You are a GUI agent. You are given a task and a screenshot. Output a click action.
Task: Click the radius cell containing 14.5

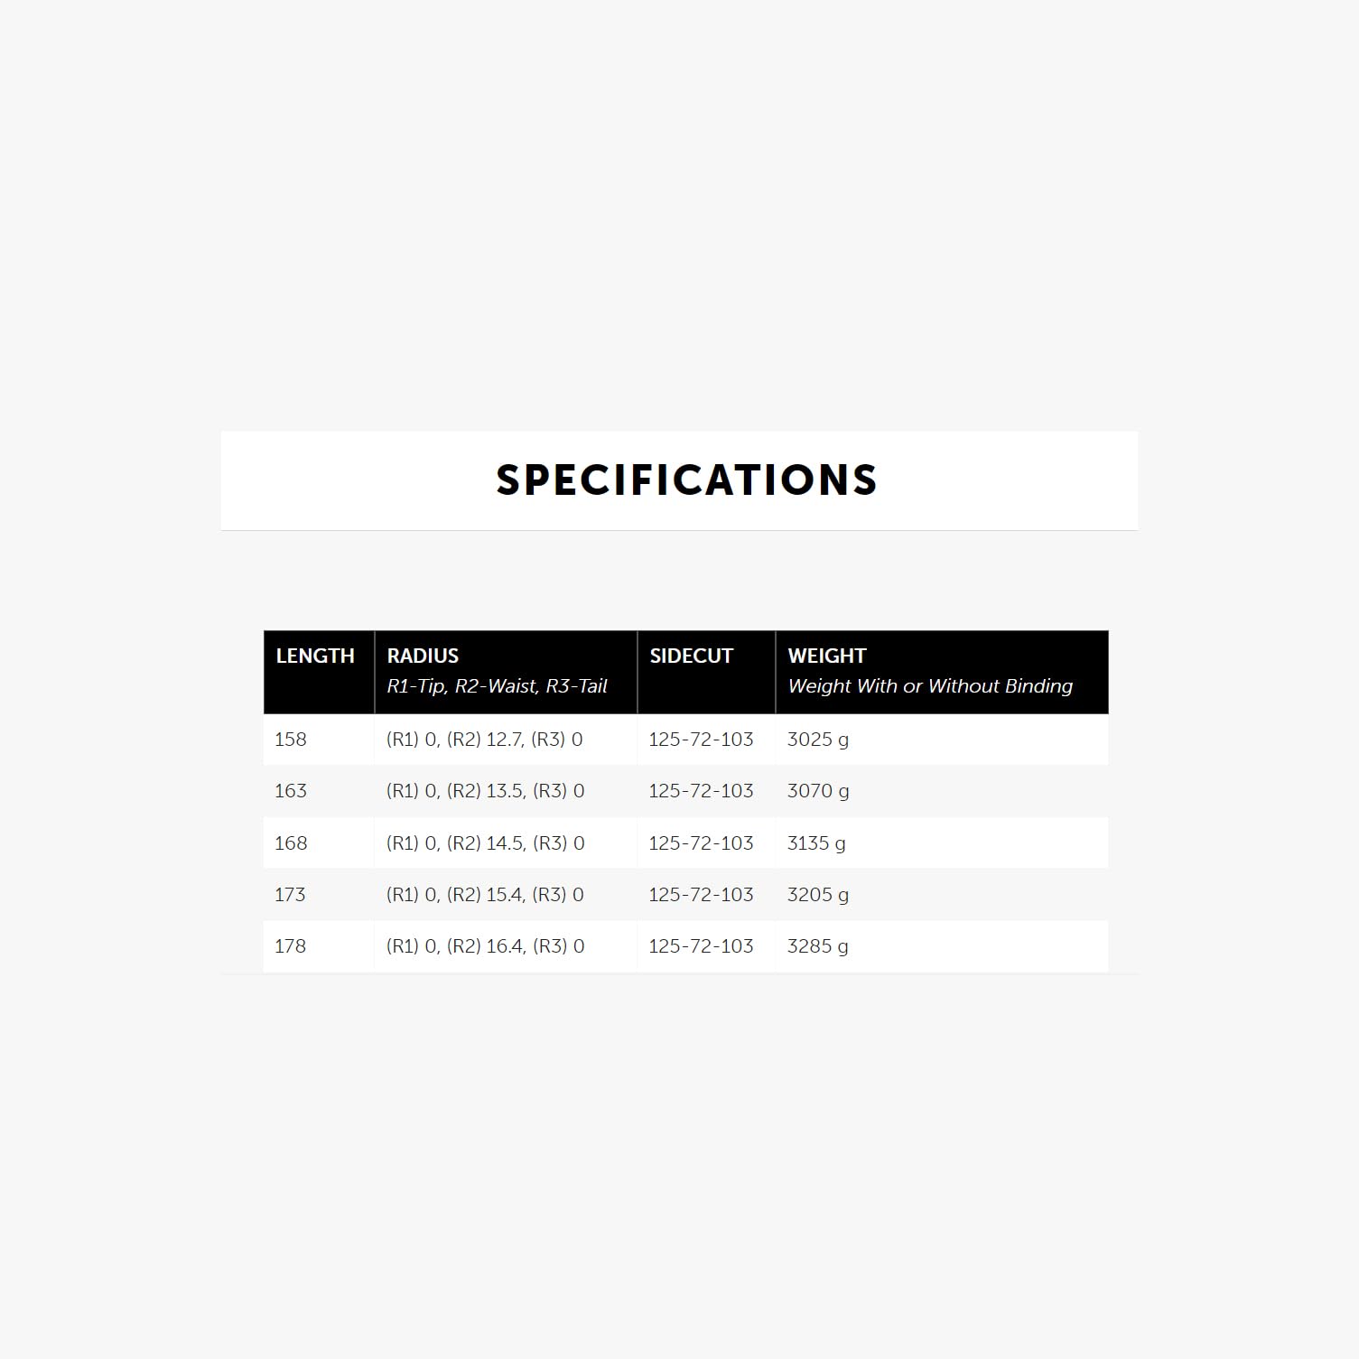point(485,843)
